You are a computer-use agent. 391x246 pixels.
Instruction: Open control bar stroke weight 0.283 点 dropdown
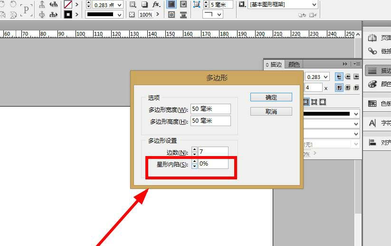pyautogui.click(x=120, y=5)
